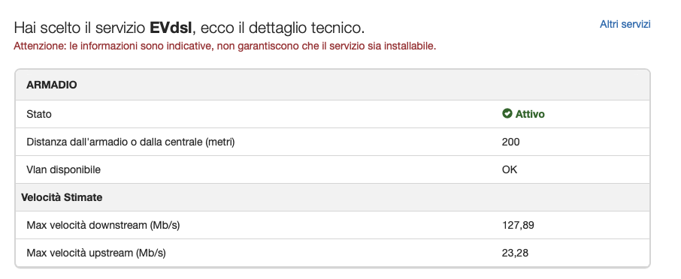Select the Stato row label
The width and height of the screenshot is (681, 279).
[x=39, y=114]
